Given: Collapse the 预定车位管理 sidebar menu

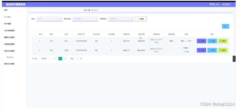Looking at the screenshot, I should coord(14,51).
